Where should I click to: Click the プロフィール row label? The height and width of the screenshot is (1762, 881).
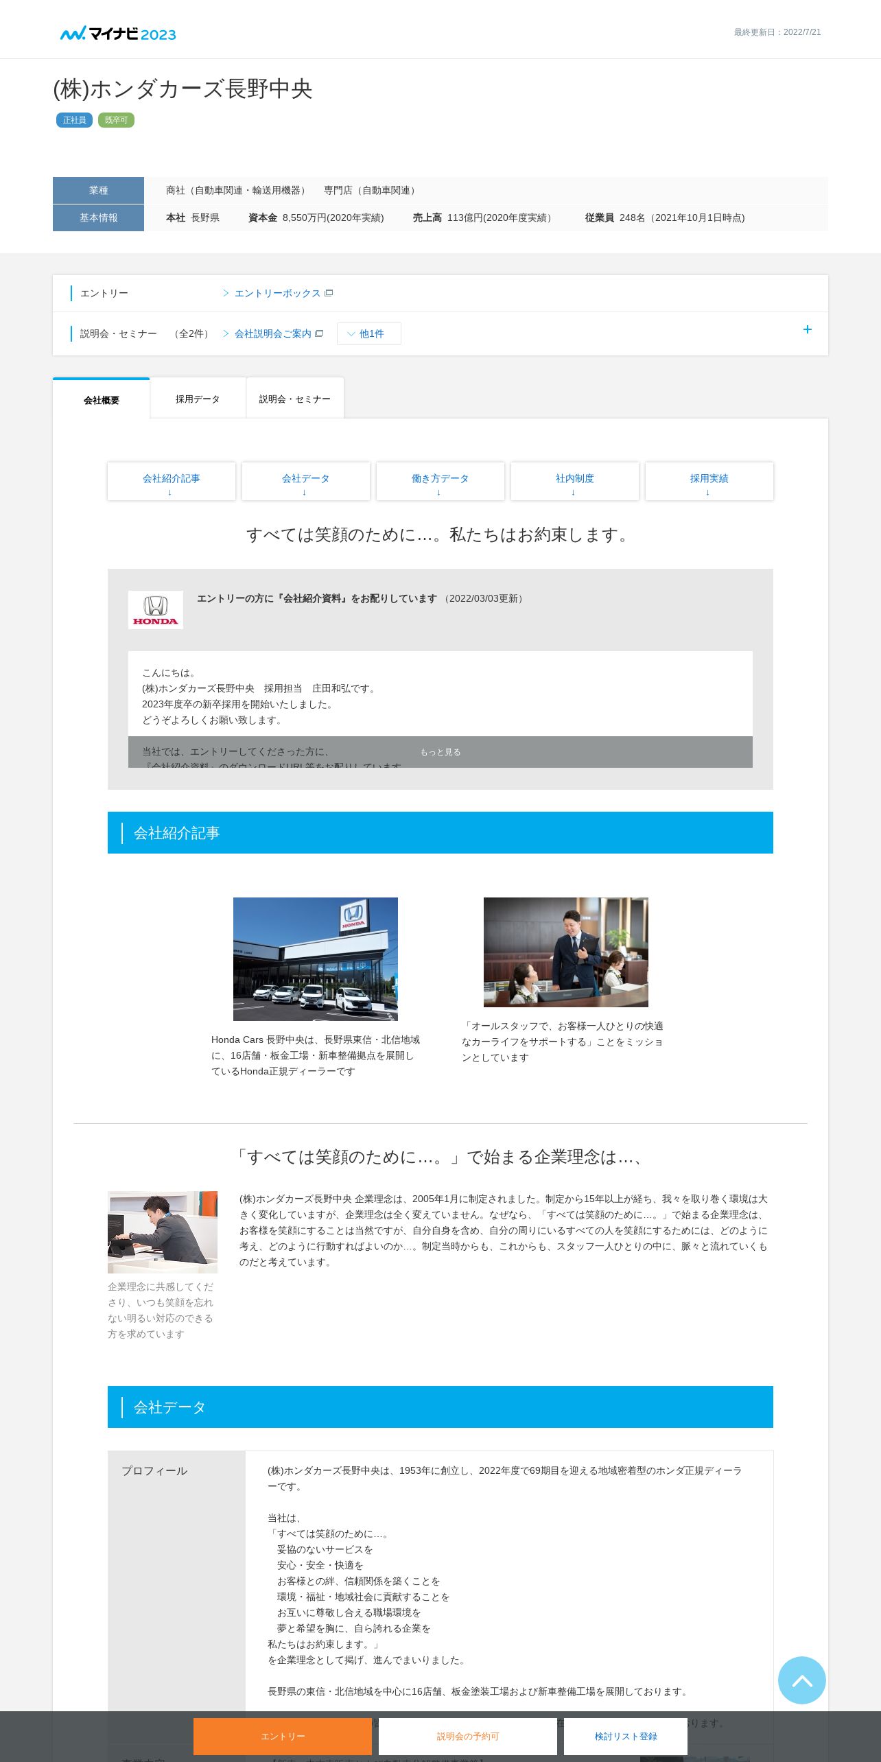click(154, 1471)
